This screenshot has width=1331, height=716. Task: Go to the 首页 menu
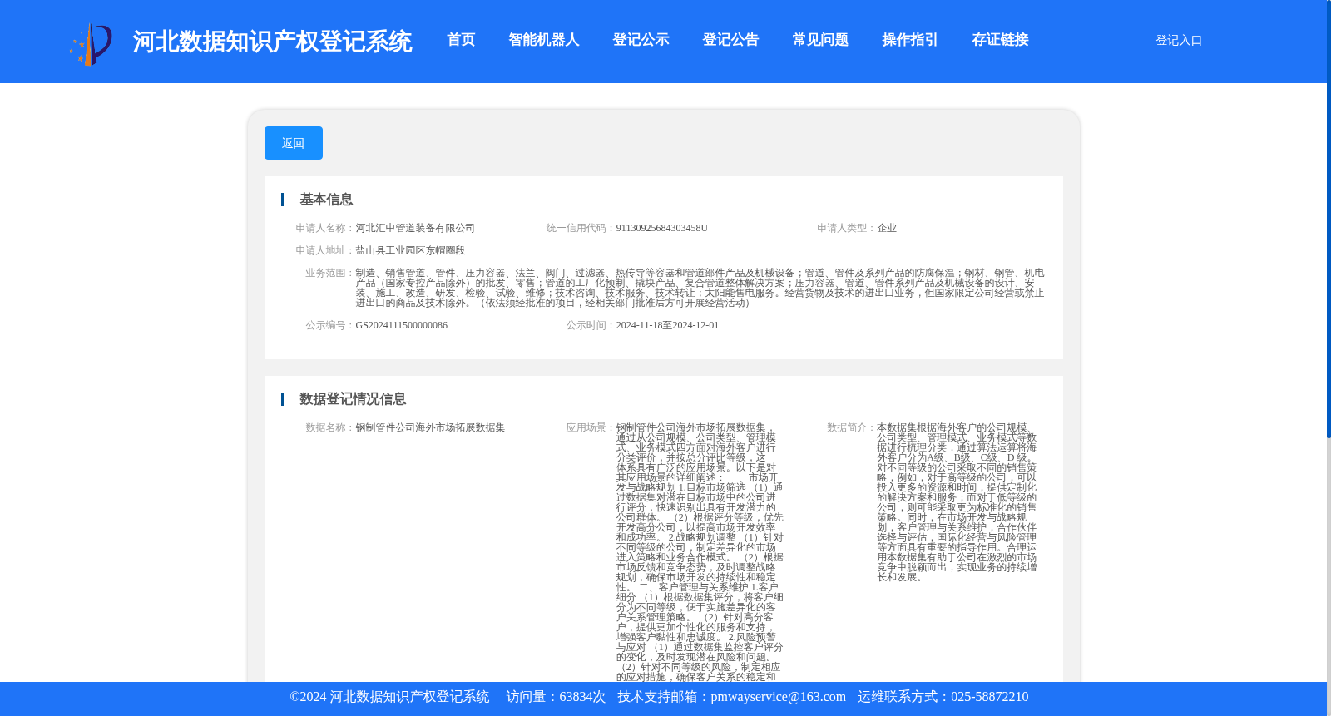(x=461, y=40)
